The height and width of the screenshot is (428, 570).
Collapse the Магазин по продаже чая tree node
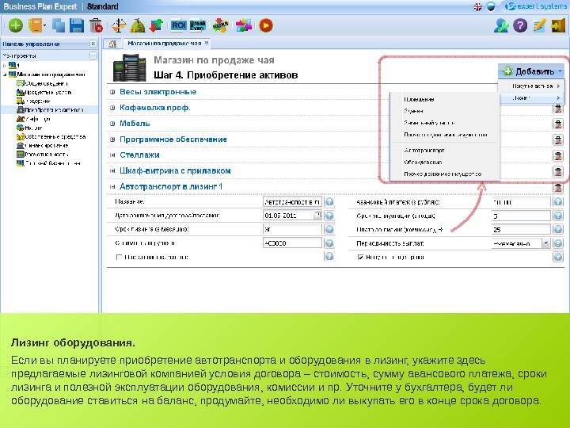(x=5, y=75)
